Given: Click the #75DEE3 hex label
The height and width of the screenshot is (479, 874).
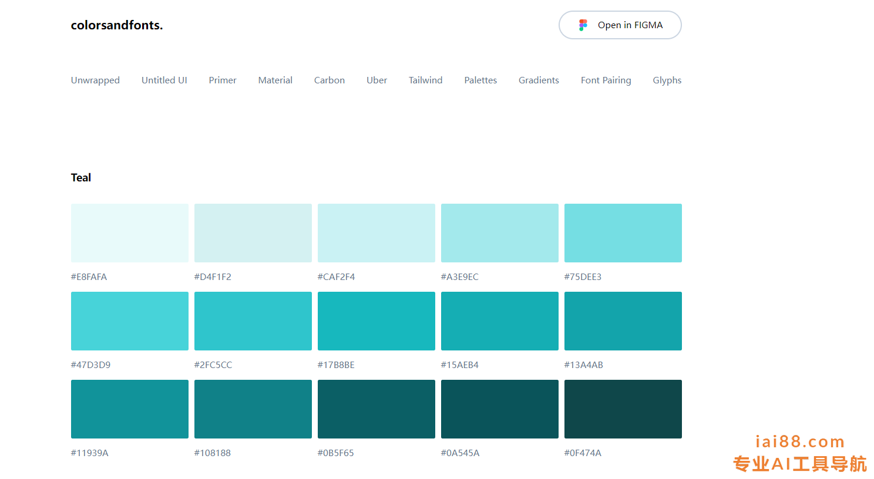Looking at the screenshot, I should coord(583,277).
